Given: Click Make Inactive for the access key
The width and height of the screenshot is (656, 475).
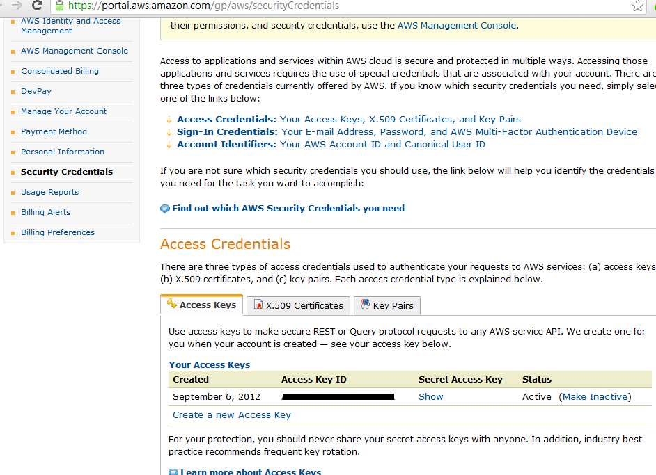Looking at the screenshot, I should click(x=594, y=396).
